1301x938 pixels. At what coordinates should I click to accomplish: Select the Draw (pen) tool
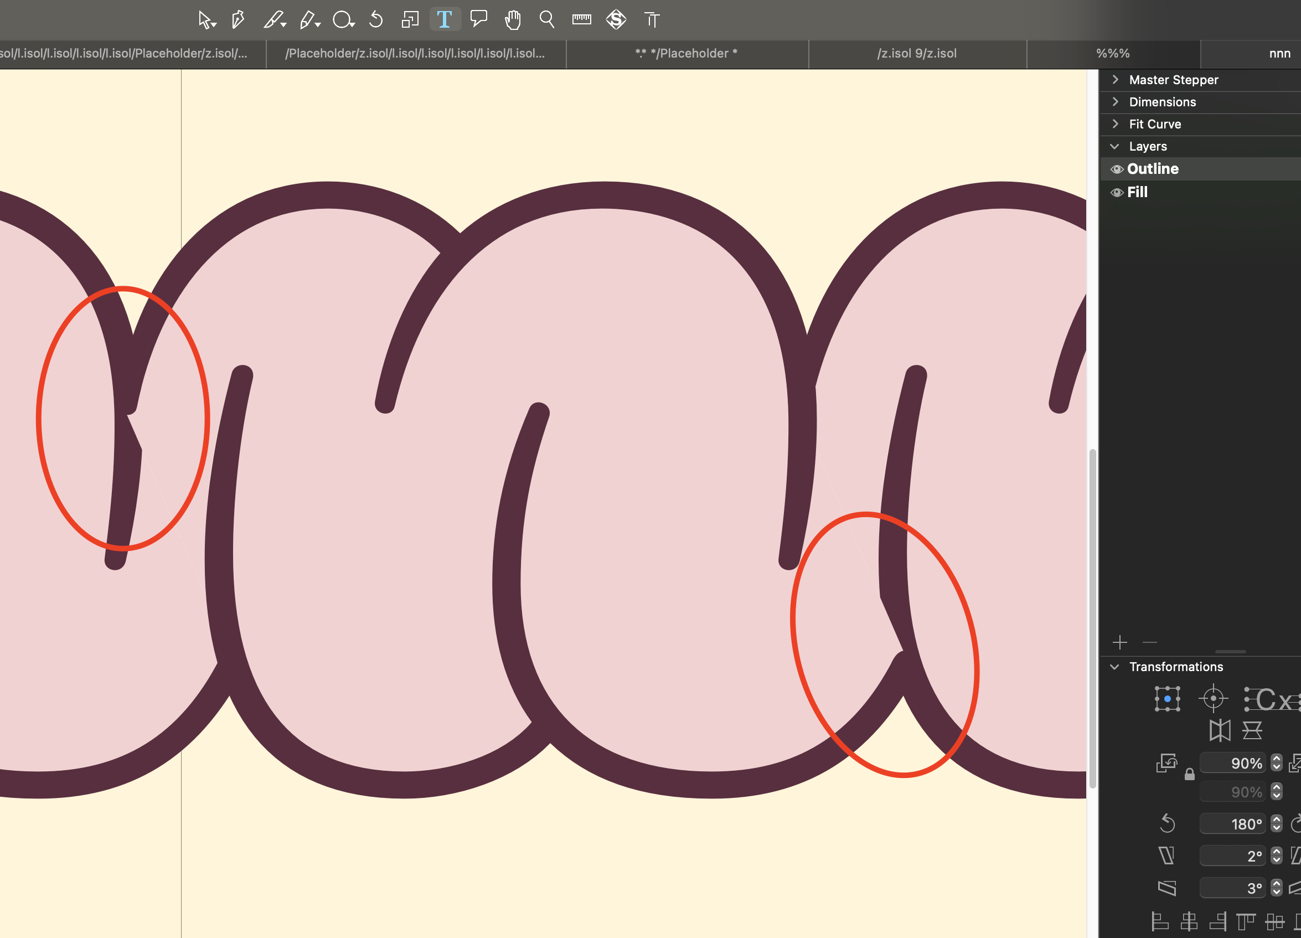pos(238,20)
